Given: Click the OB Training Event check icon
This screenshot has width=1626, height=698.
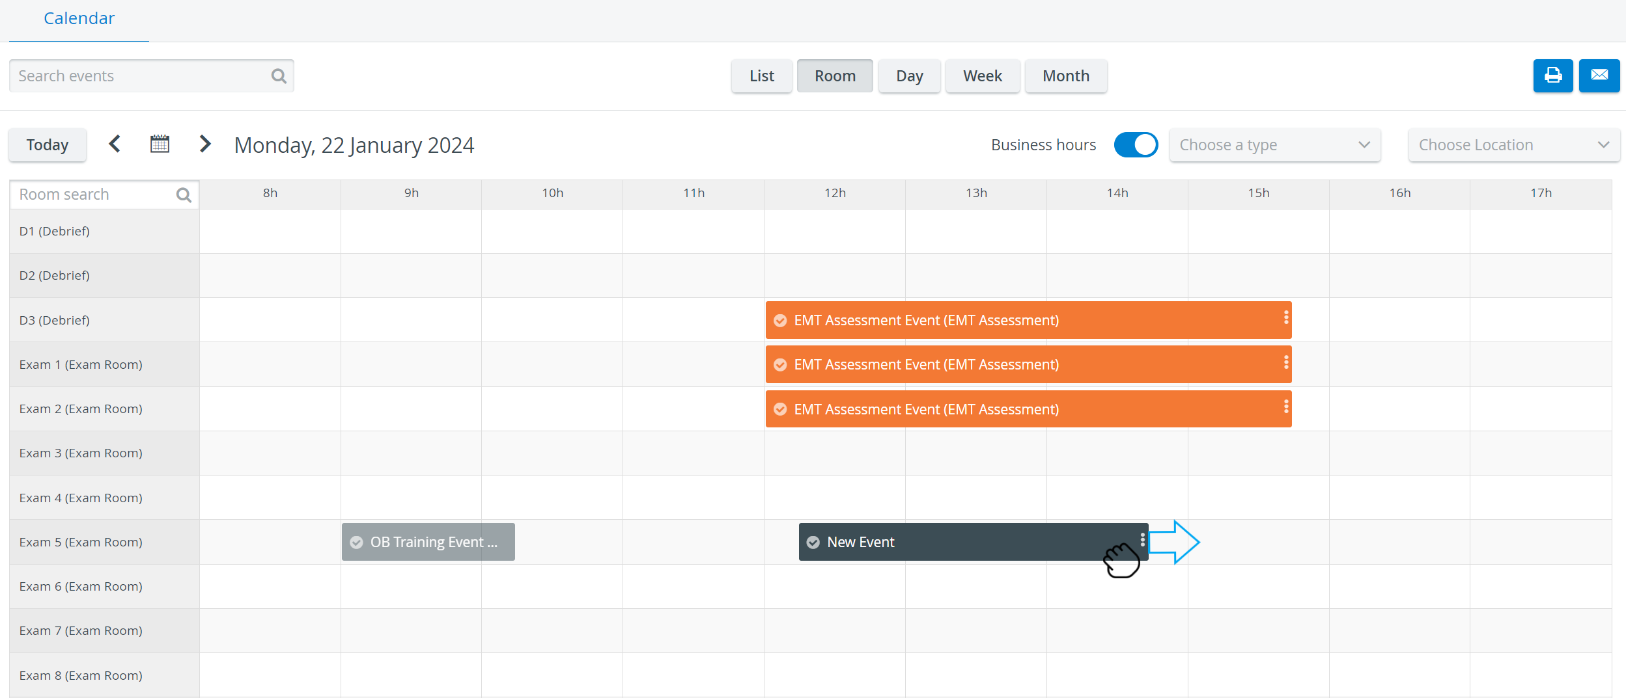Looking at the screenshot, I should tap(356, 543).
